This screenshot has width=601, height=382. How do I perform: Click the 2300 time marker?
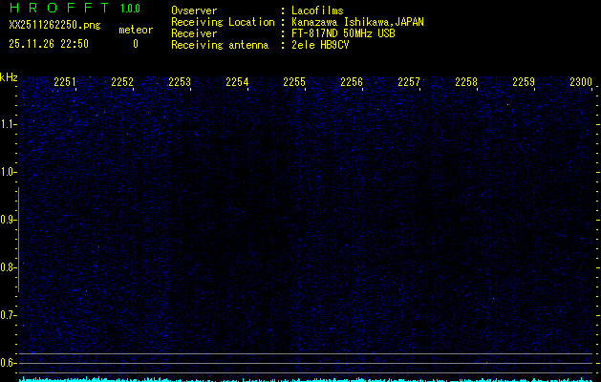point(581,83)
